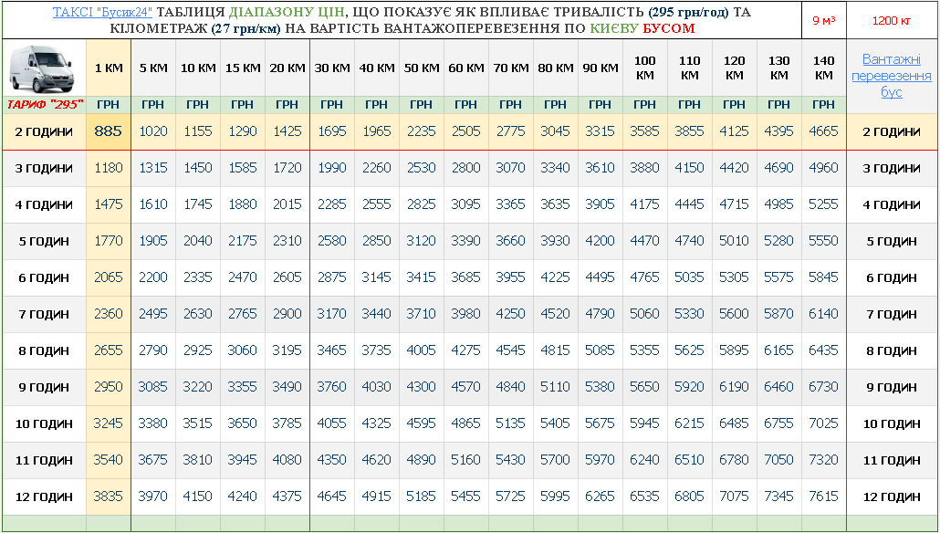
Task: Select the 140 КМ column header
Action: 823,68
